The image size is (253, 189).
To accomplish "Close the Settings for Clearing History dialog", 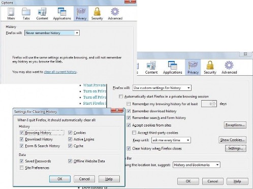I will (x=117, y=110).
